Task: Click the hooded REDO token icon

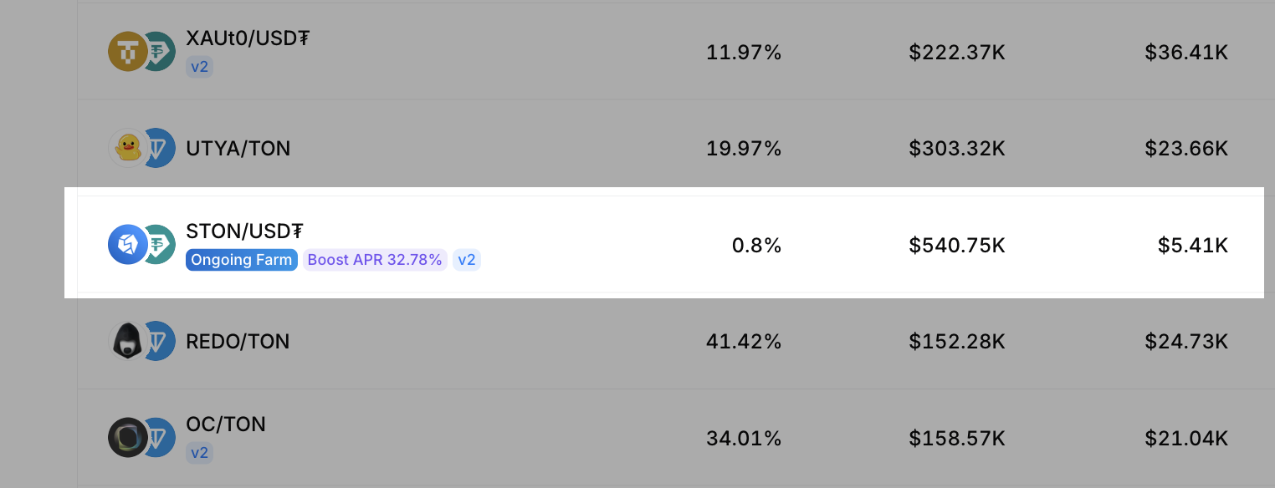Action: (x=125, y=341)
